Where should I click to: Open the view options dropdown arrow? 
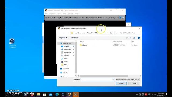tap(130, 38)
